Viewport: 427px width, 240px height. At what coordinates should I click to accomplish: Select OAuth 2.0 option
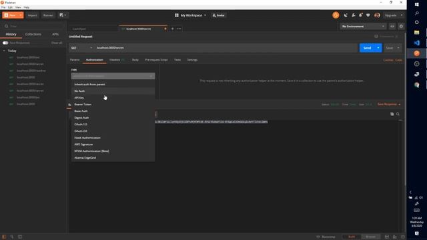click(113, 131)
